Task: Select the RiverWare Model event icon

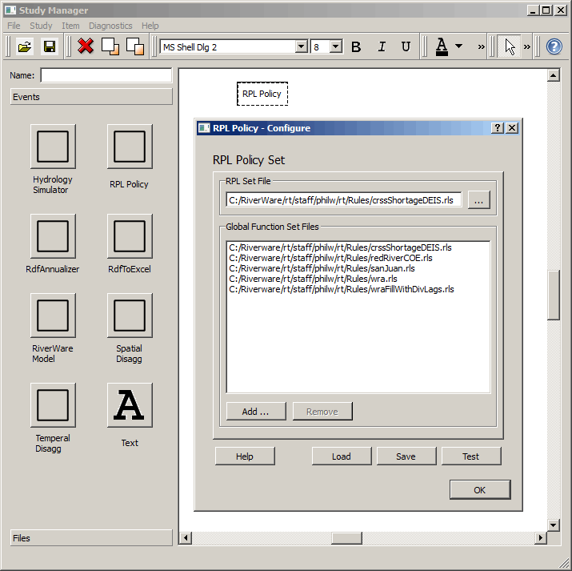Action: click(53, 316)
